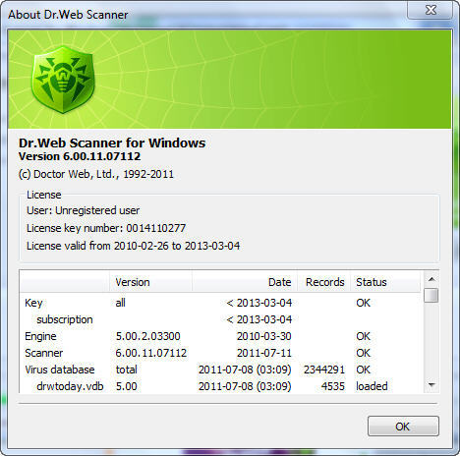The image size is (460, 456).
Task: Click License key number 0014110277 text
Action: 106,228
